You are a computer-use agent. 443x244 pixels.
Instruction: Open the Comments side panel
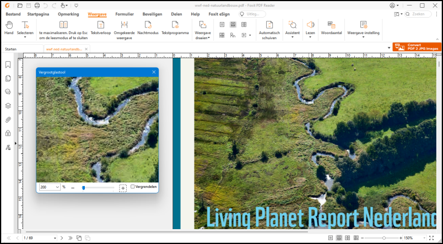[8, 92]
